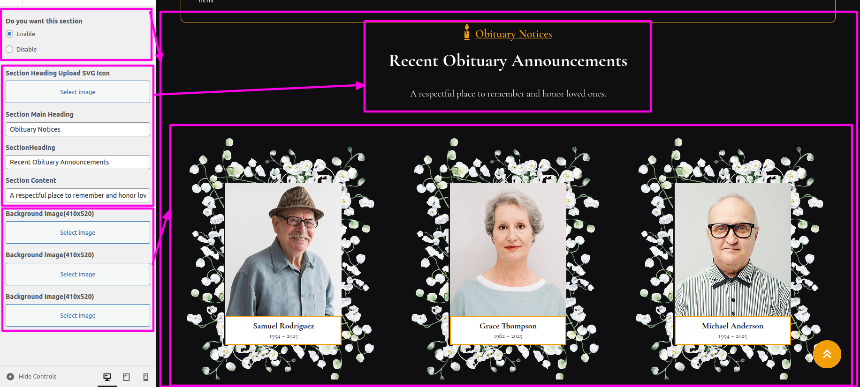Click the SectionHeading text input
The height and width of the screenshot is (387, 860).
click(78, 162)
